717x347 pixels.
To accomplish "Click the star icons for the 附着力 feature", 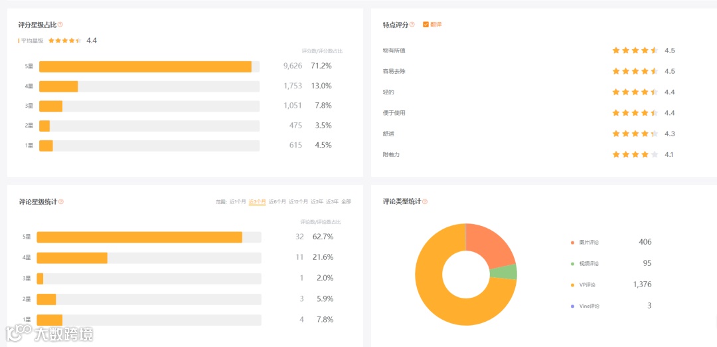I will [x=635, y=154].
